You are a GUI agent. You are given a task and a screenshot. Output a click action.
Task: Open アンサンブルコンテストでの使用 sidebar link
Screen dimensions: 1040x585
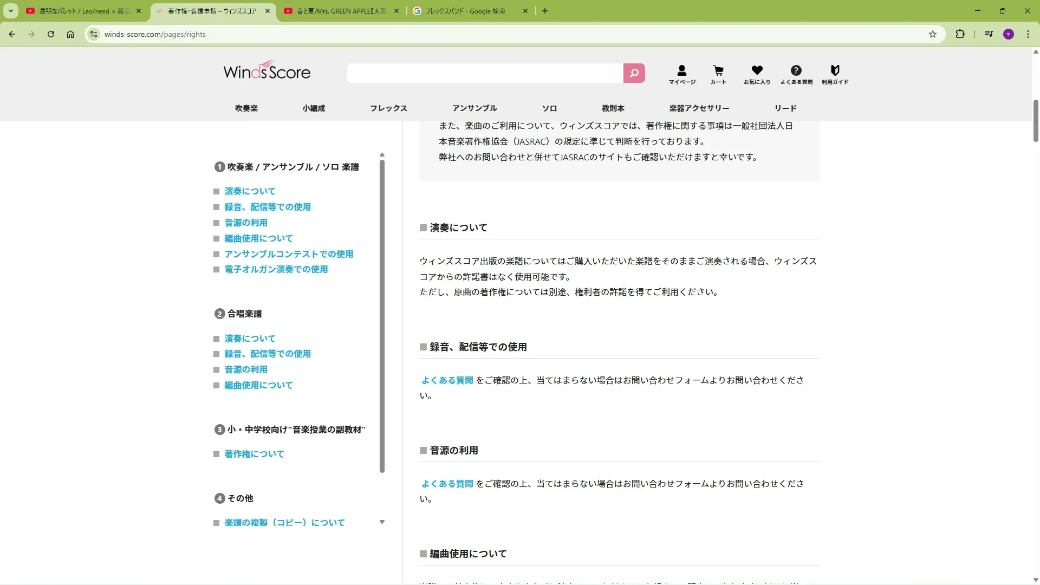(289, 254)
